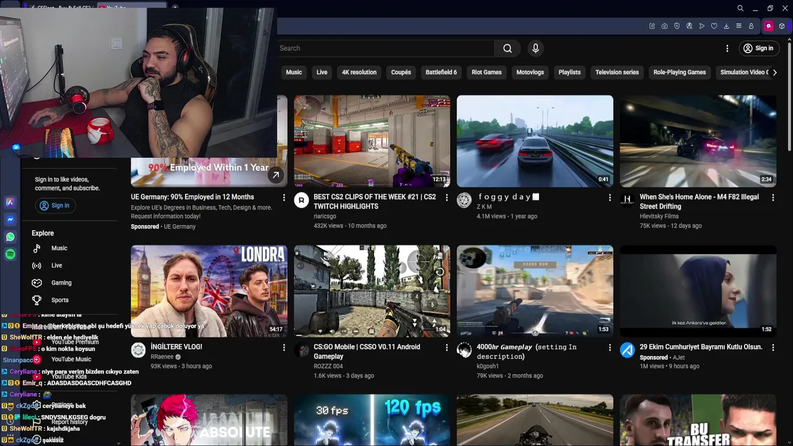The image size is (793, 446).
Task: Click the translate page globe icon
Action: 689,26
